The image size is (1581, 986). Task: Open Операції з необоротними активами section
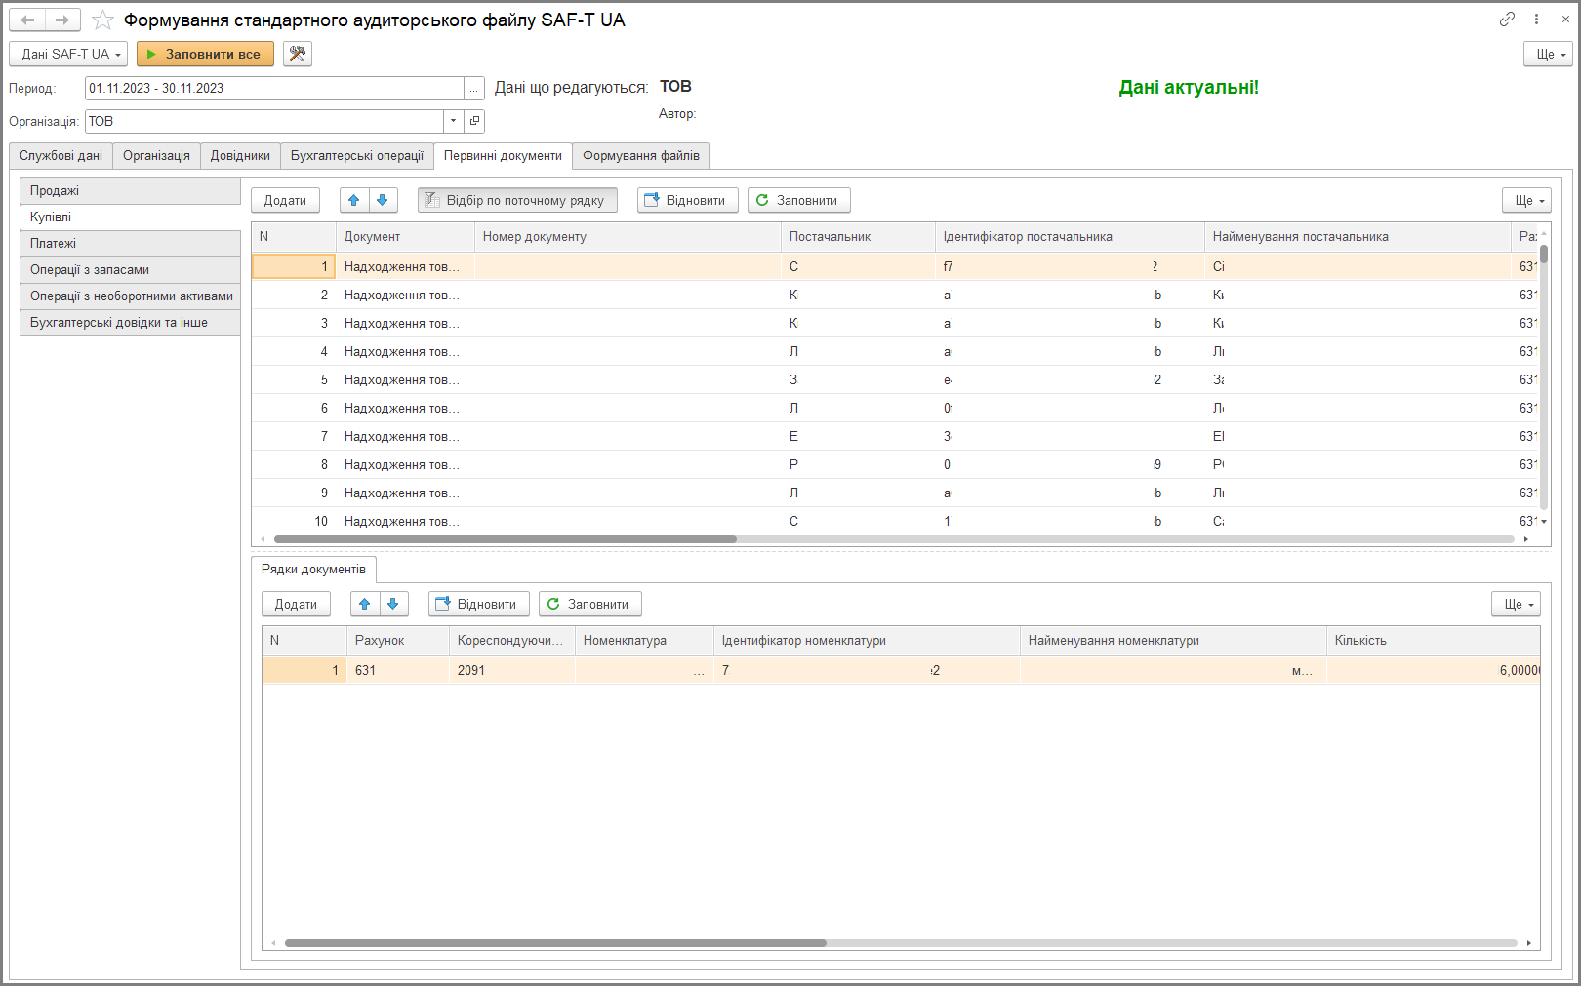pos(130,296)
